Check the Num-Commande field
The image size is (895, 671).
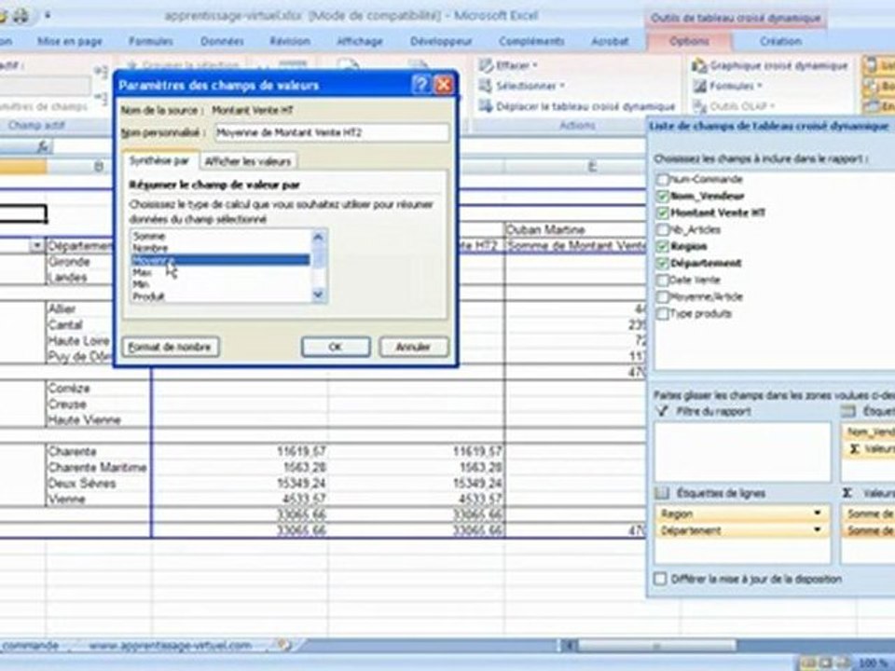662,179
